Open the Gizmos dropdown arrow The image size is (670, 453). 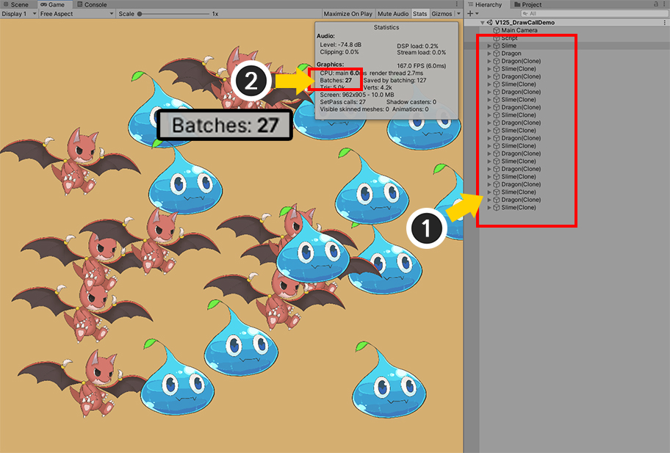pos(458,14)
